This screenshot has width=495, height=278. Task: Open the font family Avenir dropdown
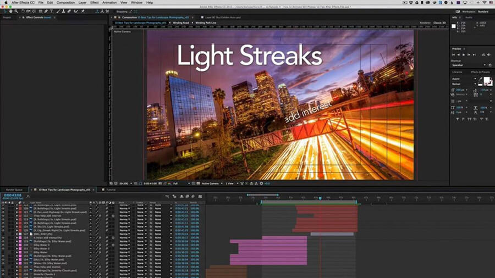click(464, 79)
